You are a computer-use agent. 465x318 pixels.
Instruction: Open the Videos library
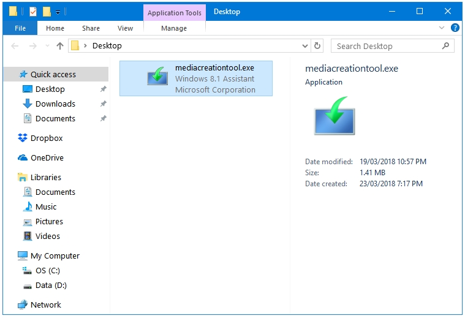(x=47, y=236)
